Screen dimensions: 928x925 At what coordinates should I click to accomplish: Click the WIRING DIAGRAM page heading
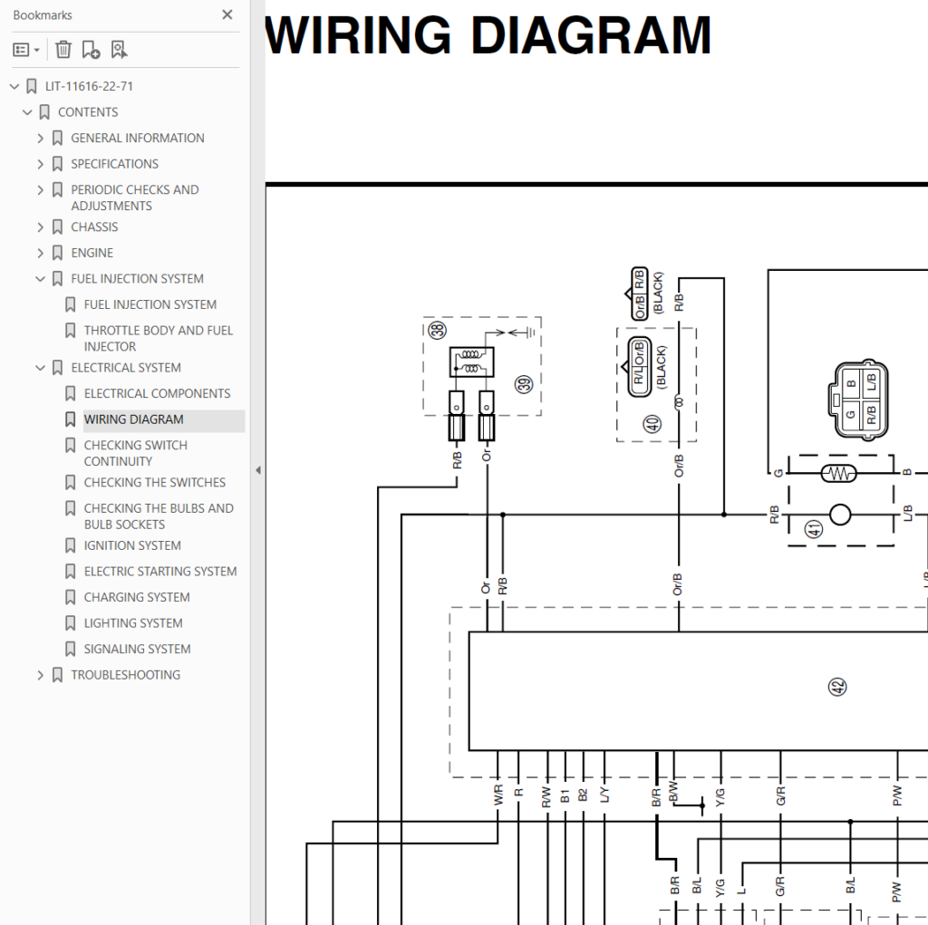(488, 35)
